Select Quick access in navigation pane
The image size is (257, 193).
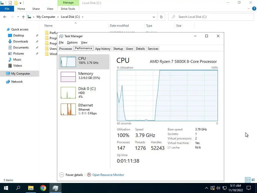click(20, 29)
